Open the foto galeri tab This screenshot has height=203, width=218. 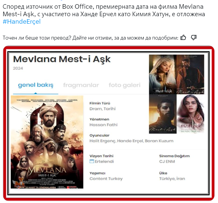(125, 85)
